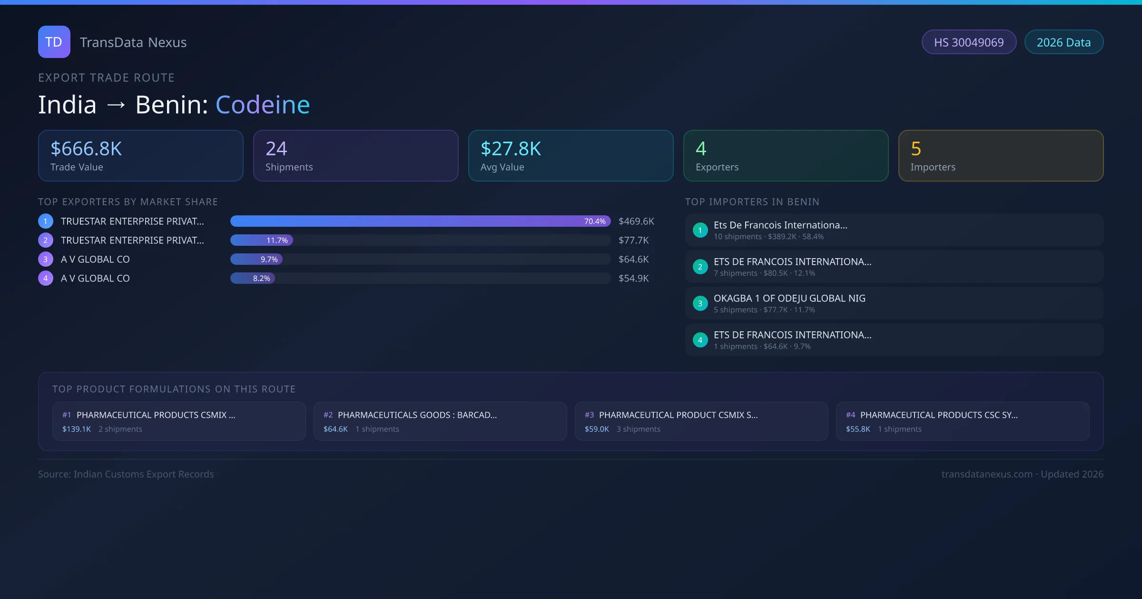The width and height of the screenshot is (1142, 599).
Task: Select the green rank 2 importer badge
Action: click(x=700, y=266)
